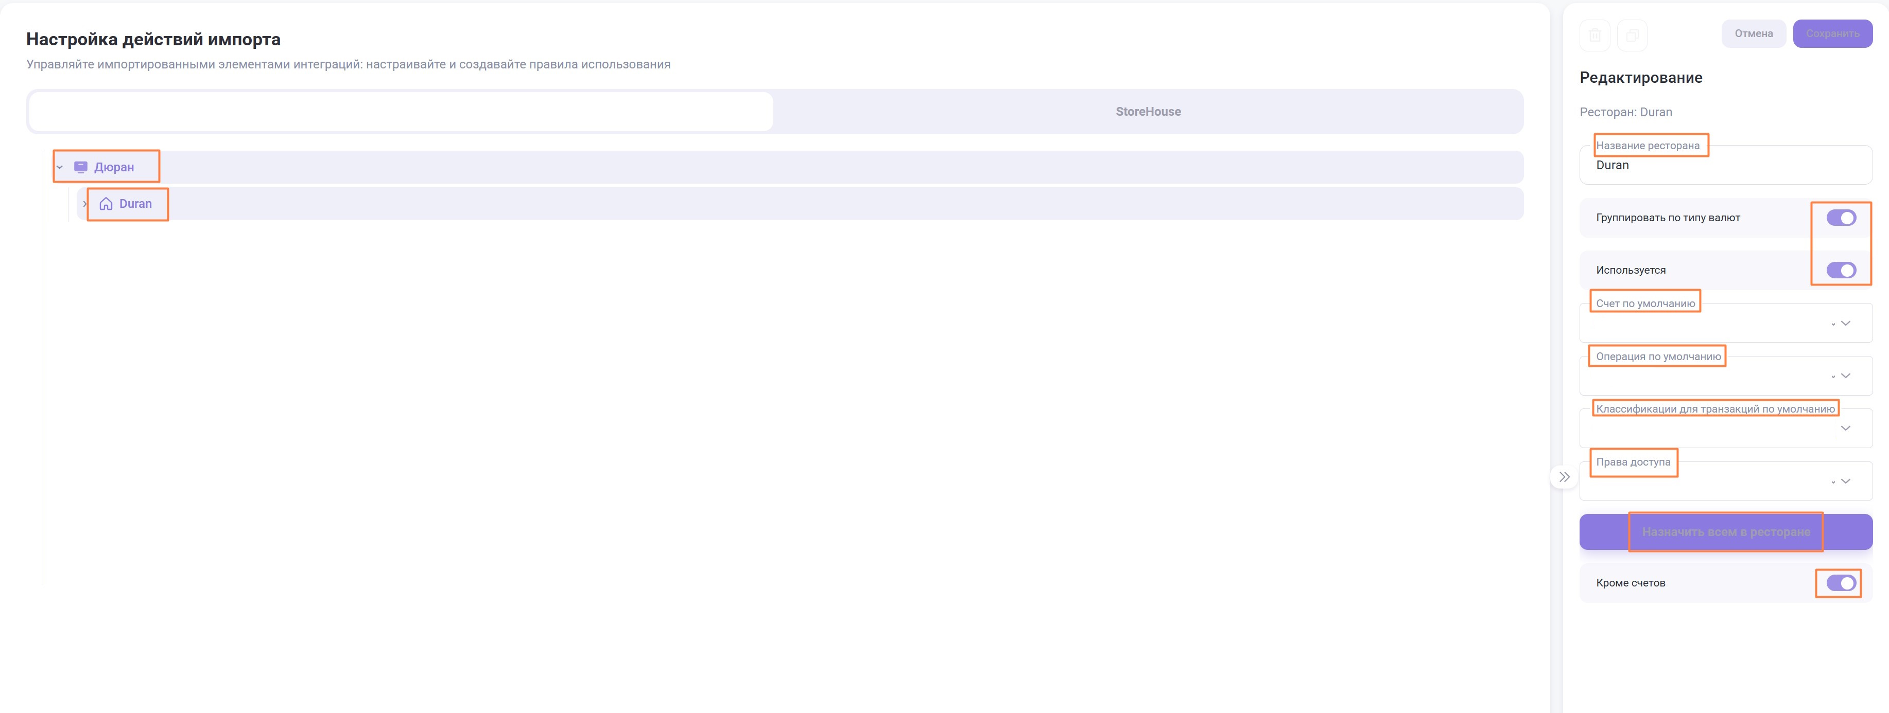This screenshot has height=713, width=1889.
Task: Disable the Используется switch
Action: click(1841, 271)
